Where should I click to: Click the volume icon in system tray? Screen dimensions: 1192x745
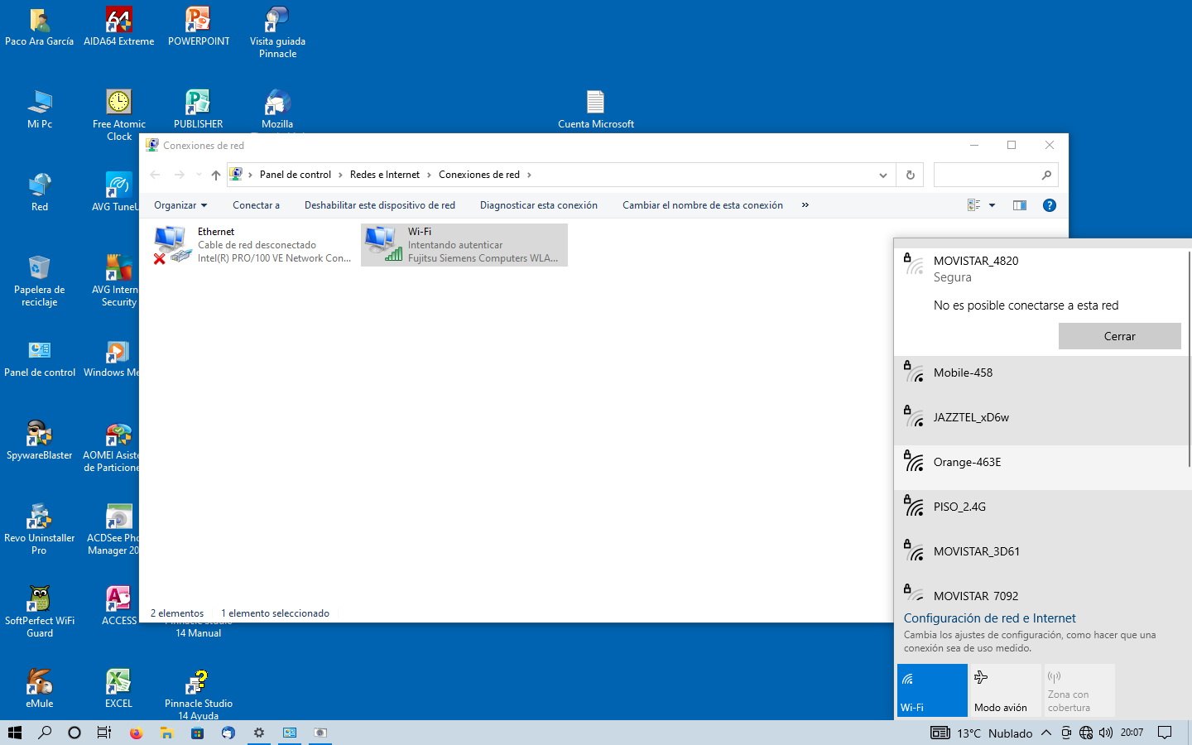1106,733
